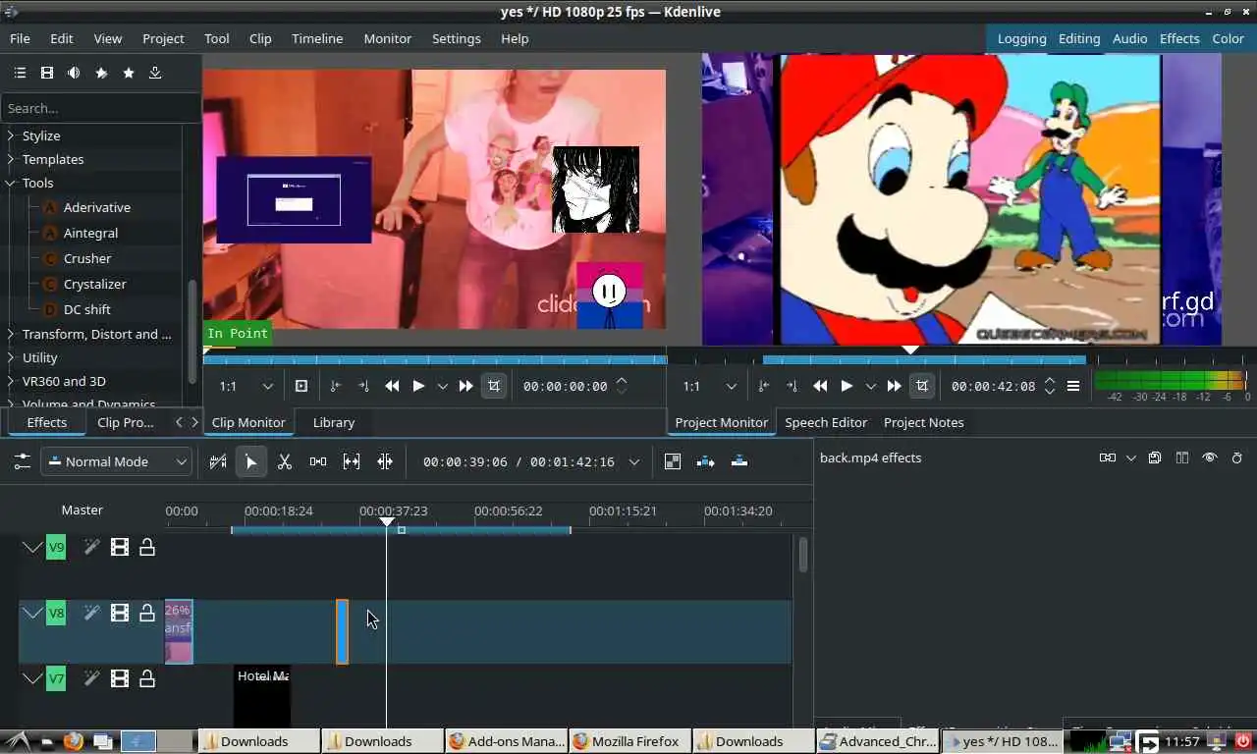The width and height of the screenshot is (1257, 754).
Task: Toggle crop/zone button in Project Monitor
Action: click(x=922, y=386)
